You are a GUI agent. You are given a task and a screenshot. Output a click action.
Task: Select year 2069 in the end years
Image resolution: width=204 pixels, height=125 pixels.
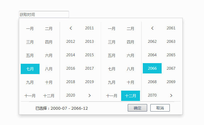click(x=171, y=82)
